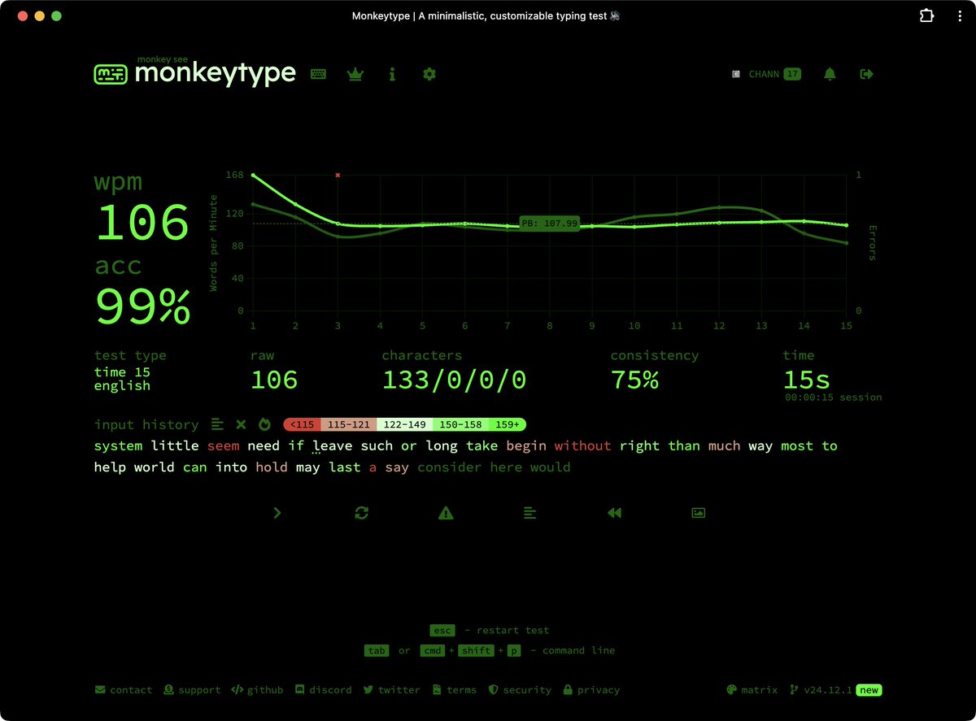Click the word 'leave' in history
Viewport: 976px width, 721px height.
point(332,445)
